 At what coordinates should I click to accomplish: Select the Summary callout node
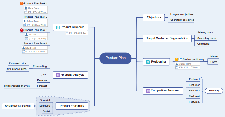214,91
